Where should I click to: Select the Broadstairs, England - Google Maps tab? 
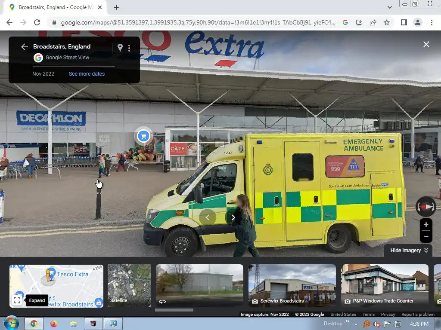[55, 8]
